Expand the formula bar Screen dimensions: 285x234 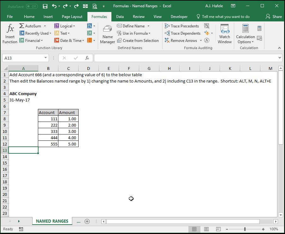pos(280,58)
